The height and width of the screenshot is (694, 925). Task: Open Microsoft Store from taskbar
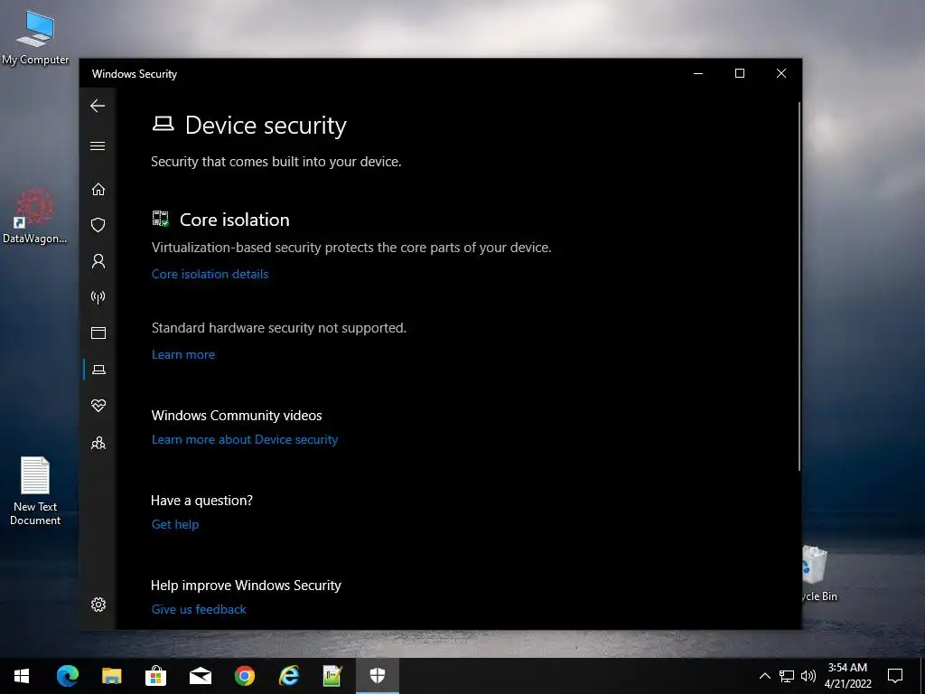(155, 676)
